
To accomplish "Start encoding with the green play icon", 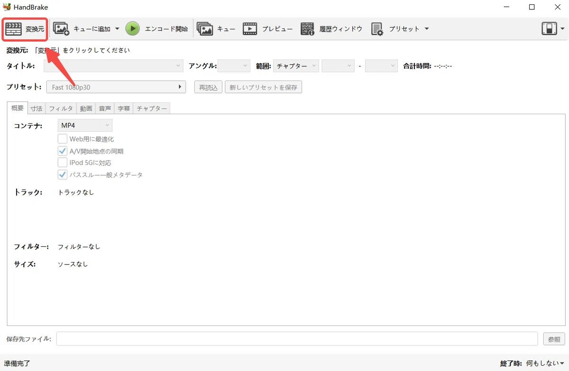I will point(133,29).
